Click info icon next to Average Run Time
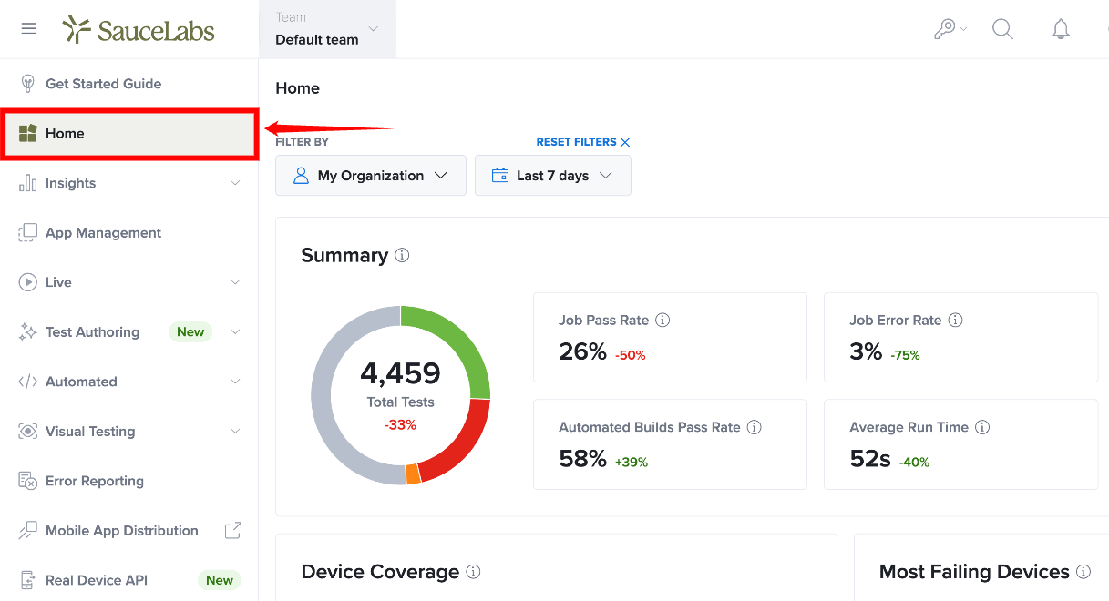Image resolution: width=1109 pixels, height=601 pixels. 982,427
